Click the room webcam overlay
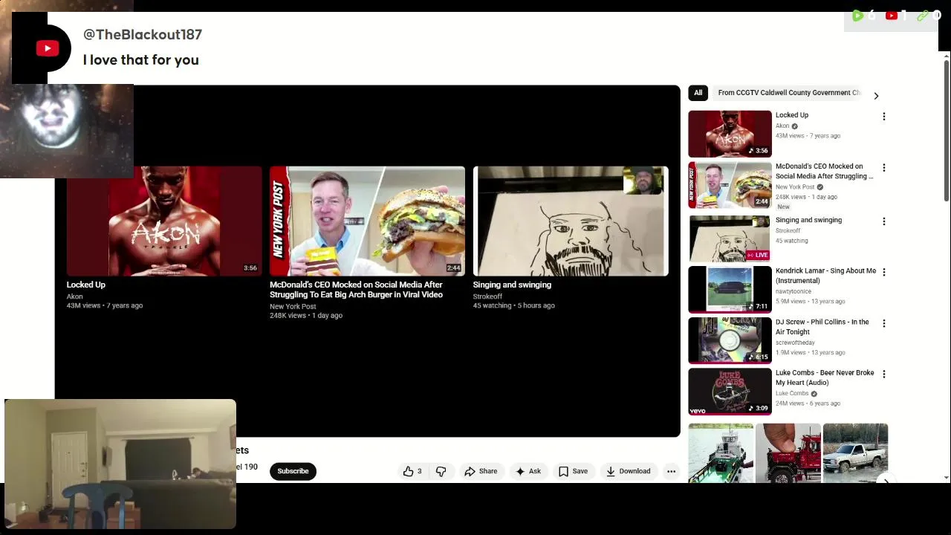The width and height of the screenshot is (951, 535). click(x=120, y=464)
